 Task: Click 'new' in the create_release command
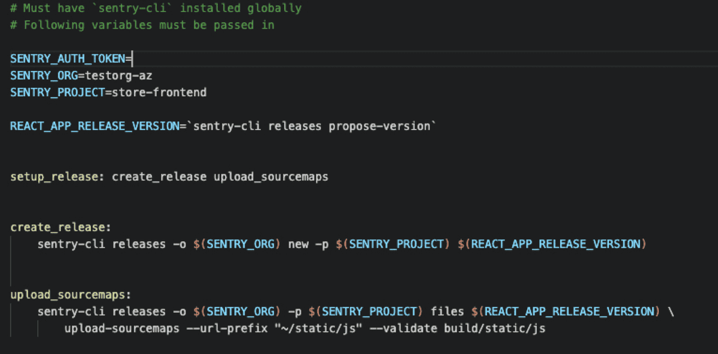click(297, 244)
